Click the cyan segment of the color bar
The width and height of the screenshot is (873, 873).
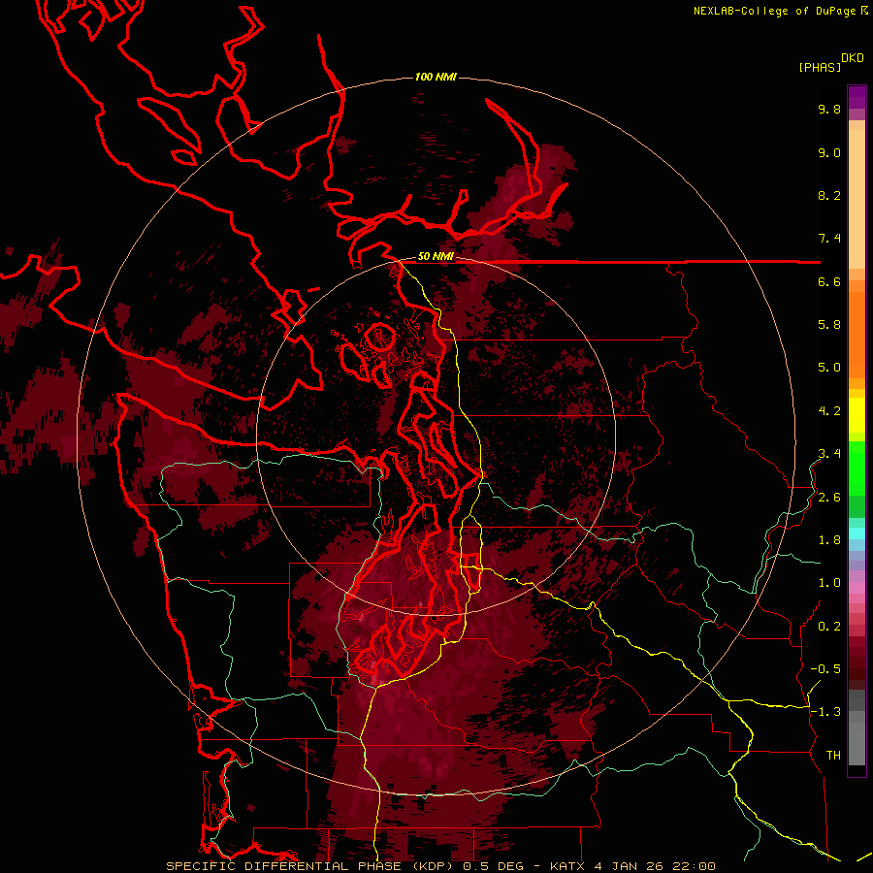click(x=857, y=533)
